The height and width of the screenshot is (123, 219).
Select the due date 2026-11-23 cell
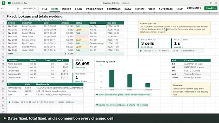115,50
